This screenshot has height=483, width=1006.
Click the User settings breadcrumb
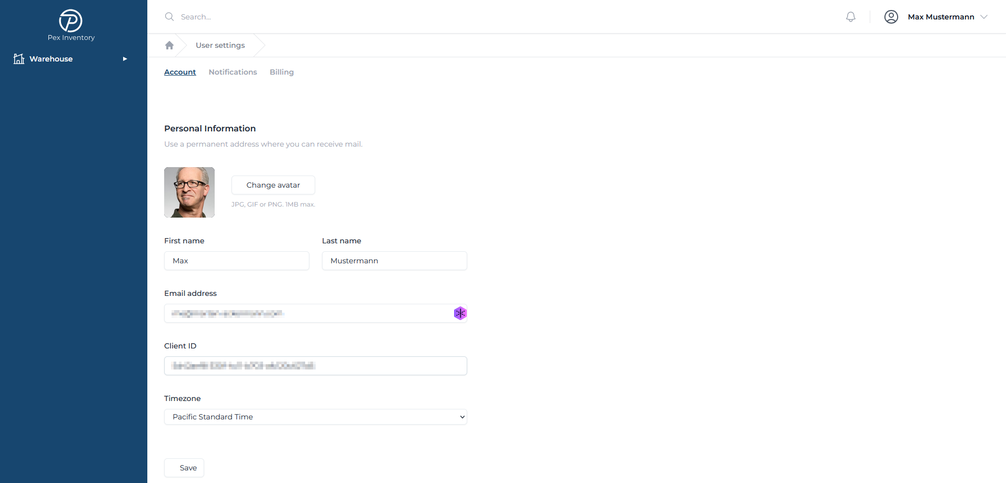220,45
